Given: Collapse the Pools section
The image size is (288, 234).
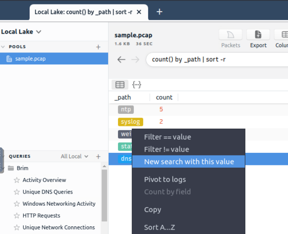Looking at the screenshot, I should (x=3, y=47).
